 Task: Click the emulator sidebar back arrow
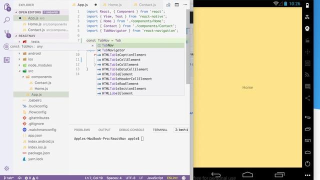coord(307,117)
